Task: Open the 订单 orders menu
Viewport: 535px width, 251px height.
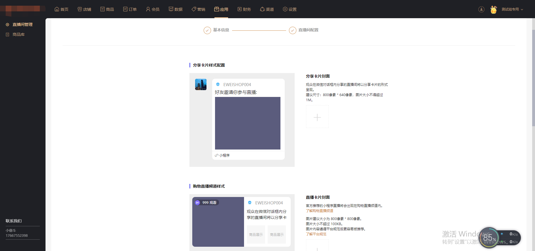Action: pyautogui.click(x=130, y=9)
